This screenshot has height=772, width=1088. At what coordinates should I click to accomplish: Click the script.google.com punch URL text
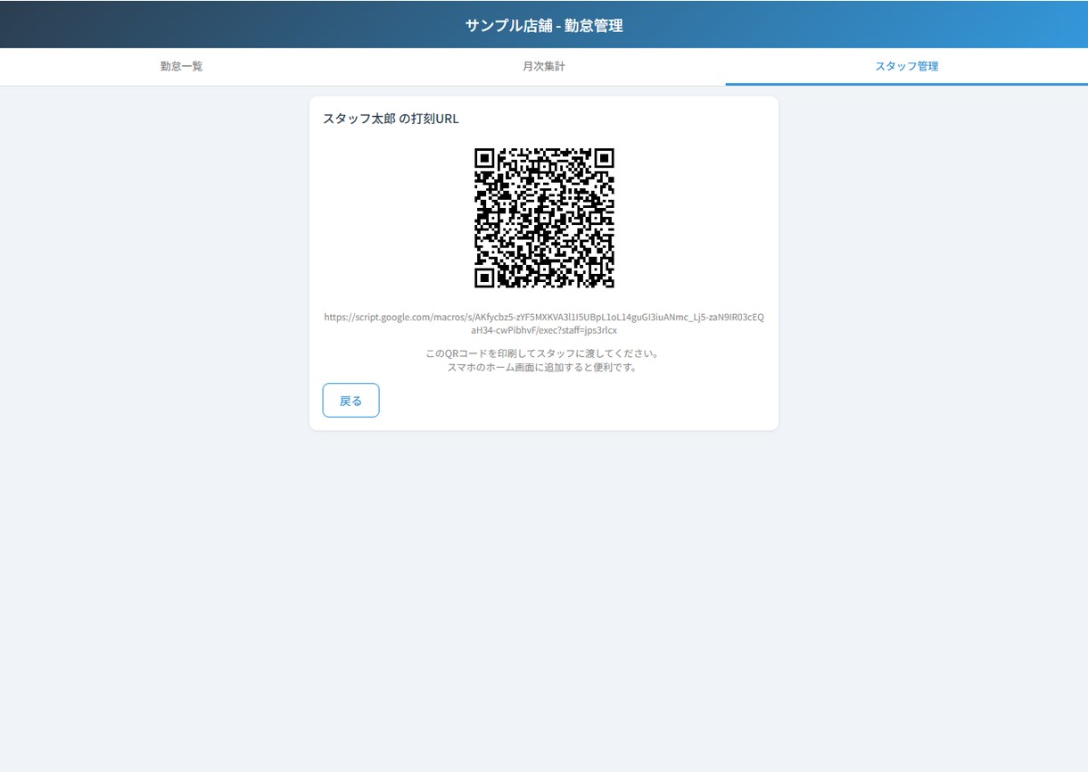544,323
